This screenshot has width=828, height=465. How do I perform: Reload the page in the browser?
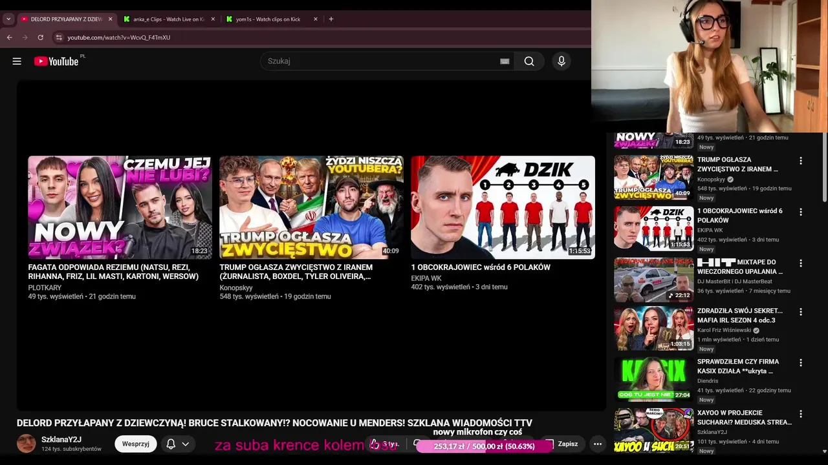40,37
